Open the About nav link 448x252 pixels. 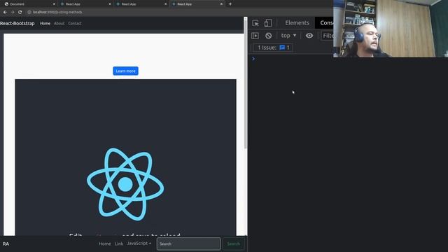click(x=59, y=23)
